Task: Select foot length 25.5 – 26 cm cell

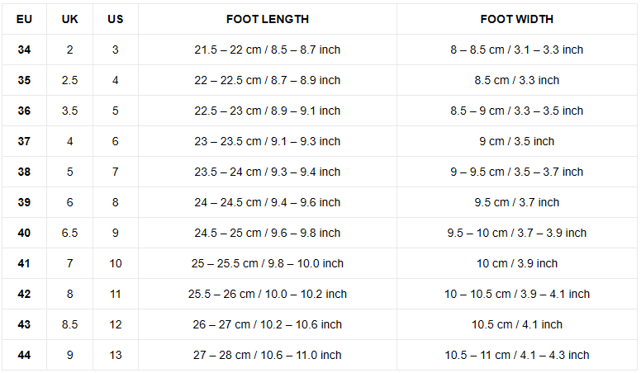Action: (x=268, y=294)
